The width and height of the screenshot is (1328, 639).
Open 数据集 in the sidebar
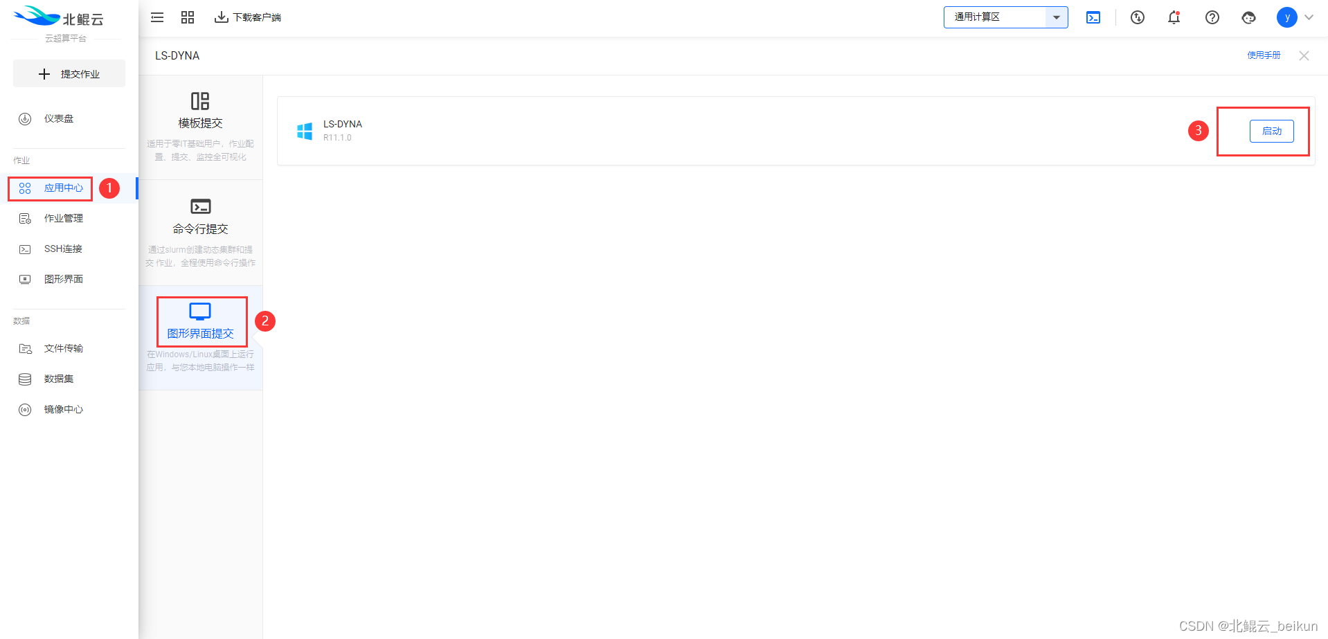(69, 379)
